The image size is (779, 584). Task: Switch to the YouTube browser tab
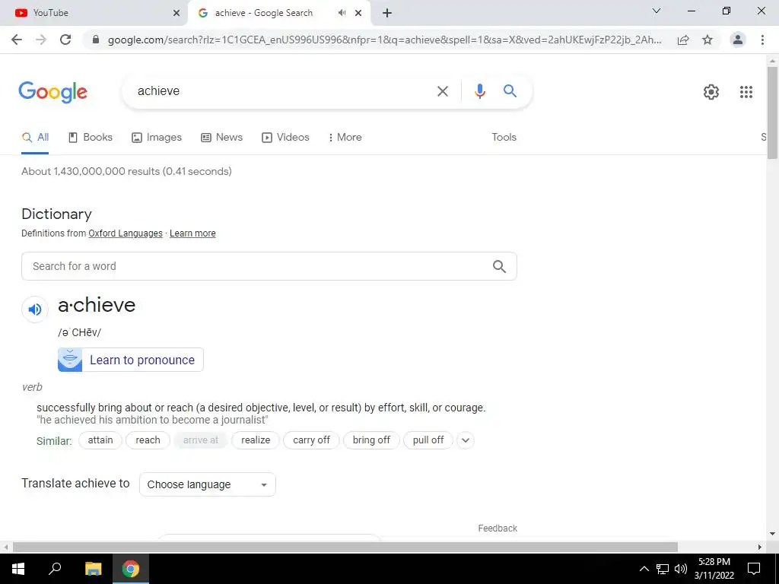[95, 13]
